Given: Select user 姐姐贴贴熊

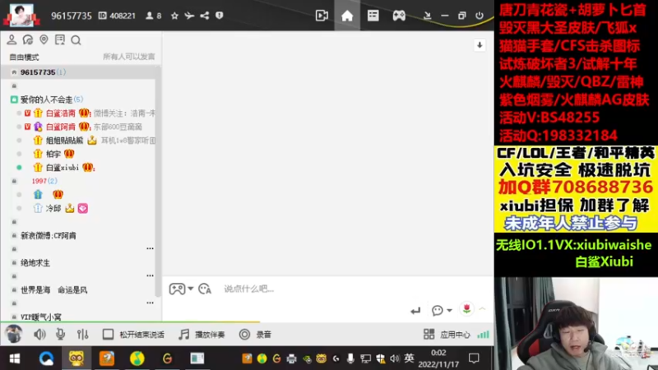Looking at the screenshot, I should point(65,141).
